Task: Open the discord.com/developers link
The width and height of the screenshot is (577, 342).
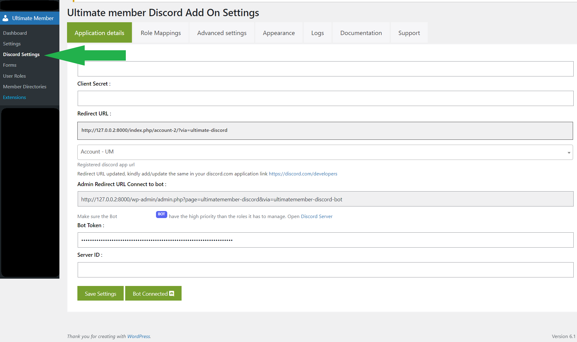Action: (x=303, y=174)
